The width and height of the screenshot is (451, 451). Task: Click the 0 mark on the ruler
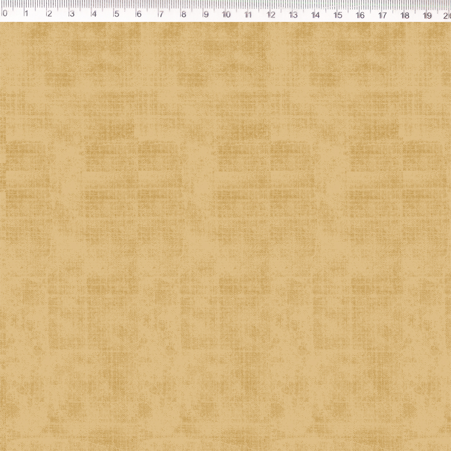click(x=5, y=14)
